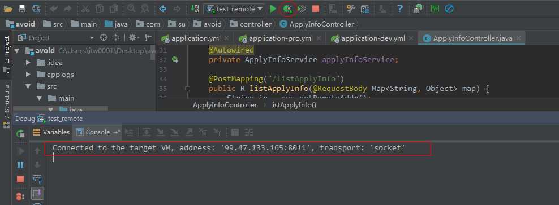Click the View Breakpoints red circles icon
The width and height of the screenshot is (559, 205).
click(21, 196)
